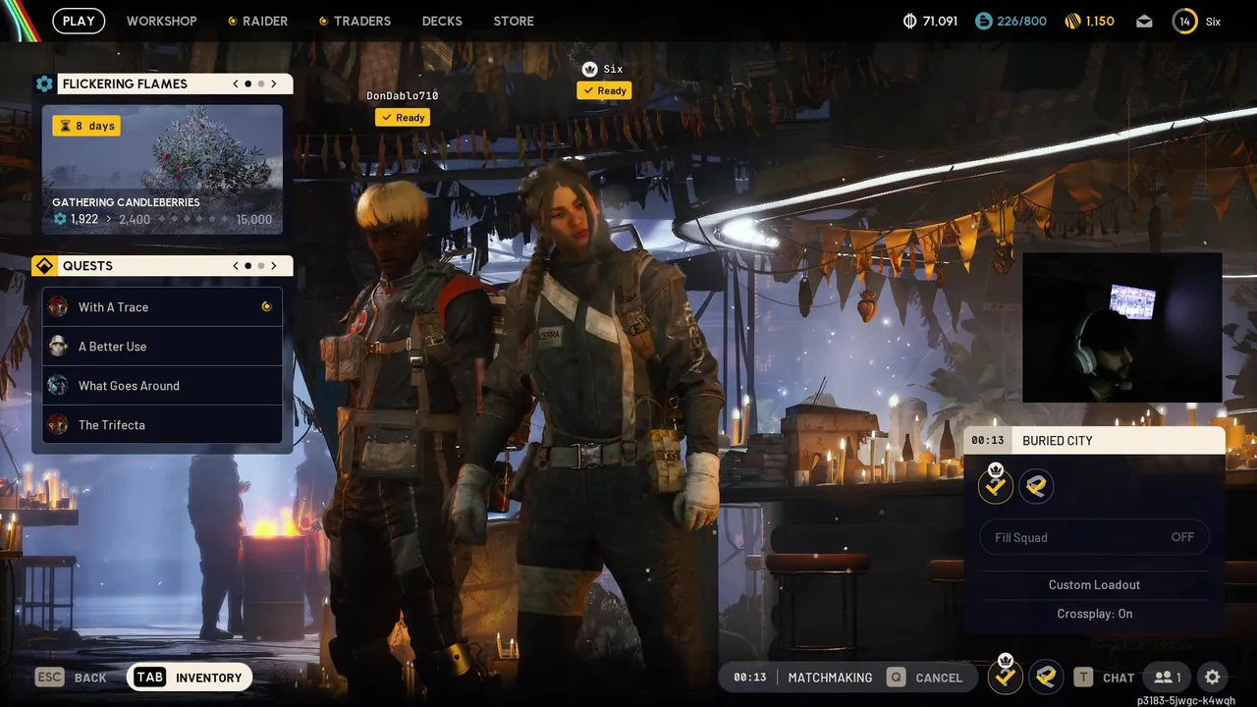Viewport: 1257px width, 707px height.
Task: Click the gold tokens currency icon
Action: (1072, 21)
